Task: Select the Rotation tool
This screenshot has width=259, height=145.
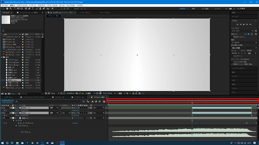Action: coord(14,8)
